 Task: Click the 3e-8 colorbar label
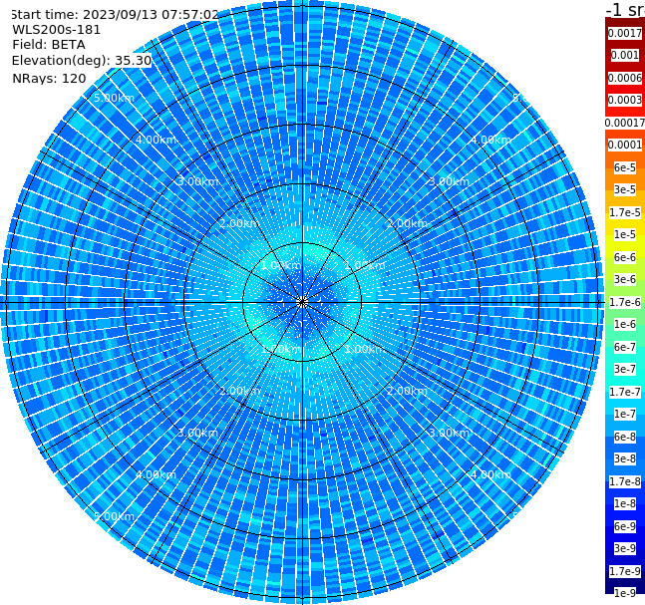625,458
